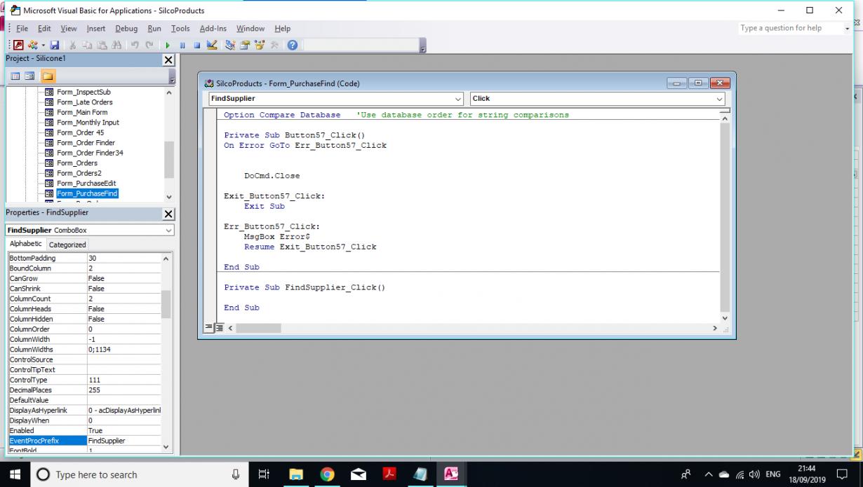This screenshot has height=487, width=863.
Task: Open the Insert Module icon's dropdown arrow
Action: [x=42, y=46]
